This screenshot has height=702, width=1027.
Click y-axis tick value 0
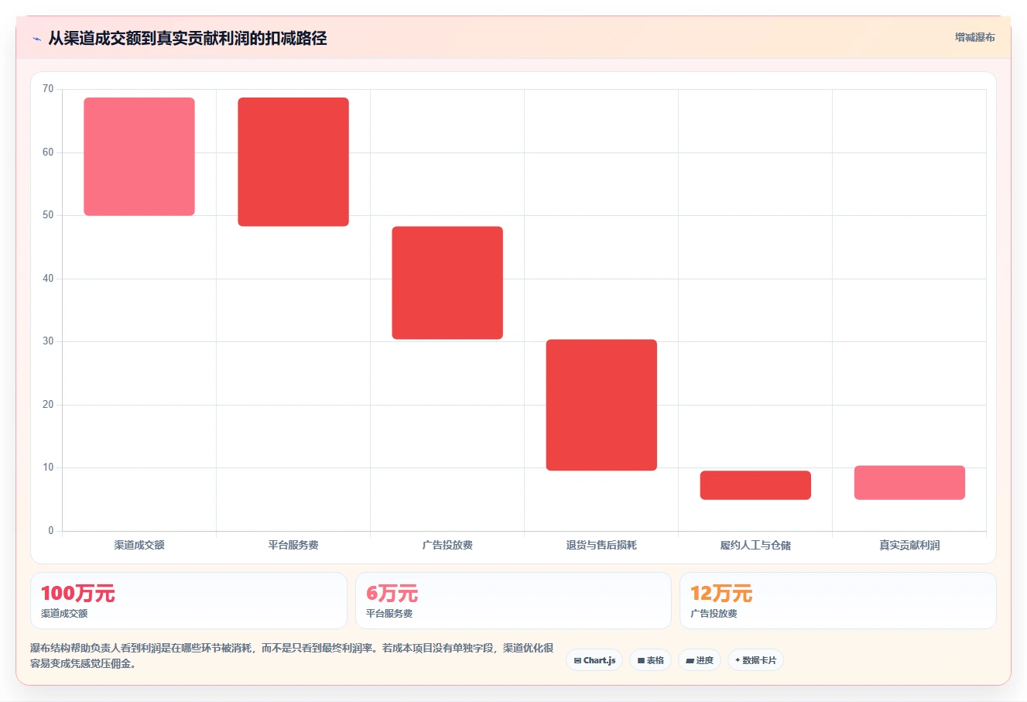[x=51, y=531]
